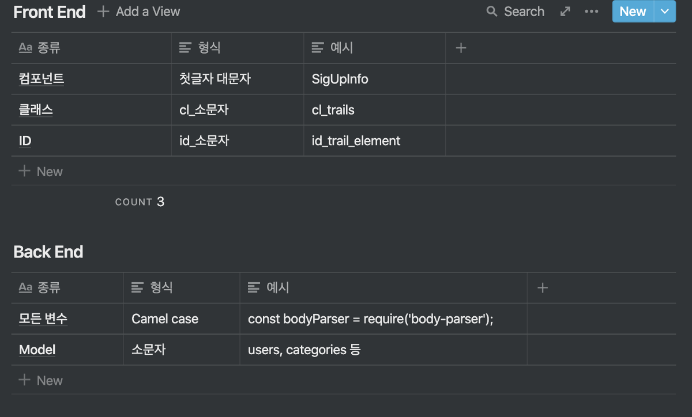
Task: Open the 모든 변수 entry
Action: pos(42,319)
